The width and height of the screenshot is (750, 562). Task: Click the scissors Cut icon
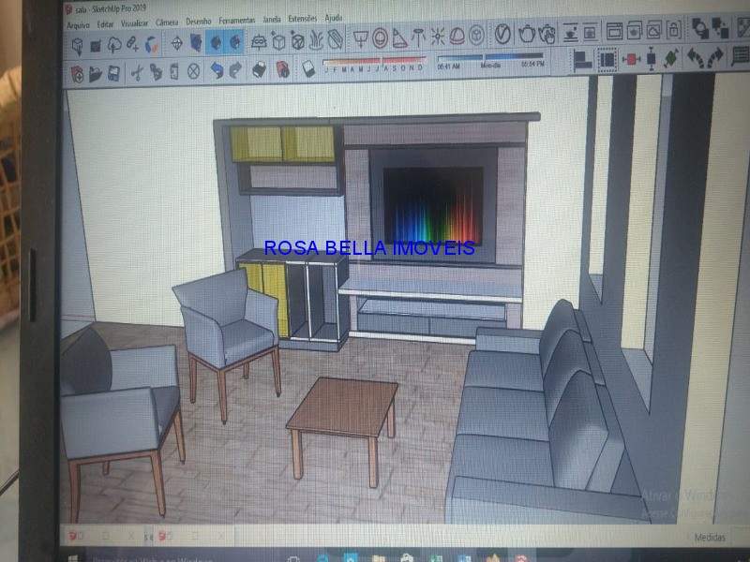[x=137, y=73]
